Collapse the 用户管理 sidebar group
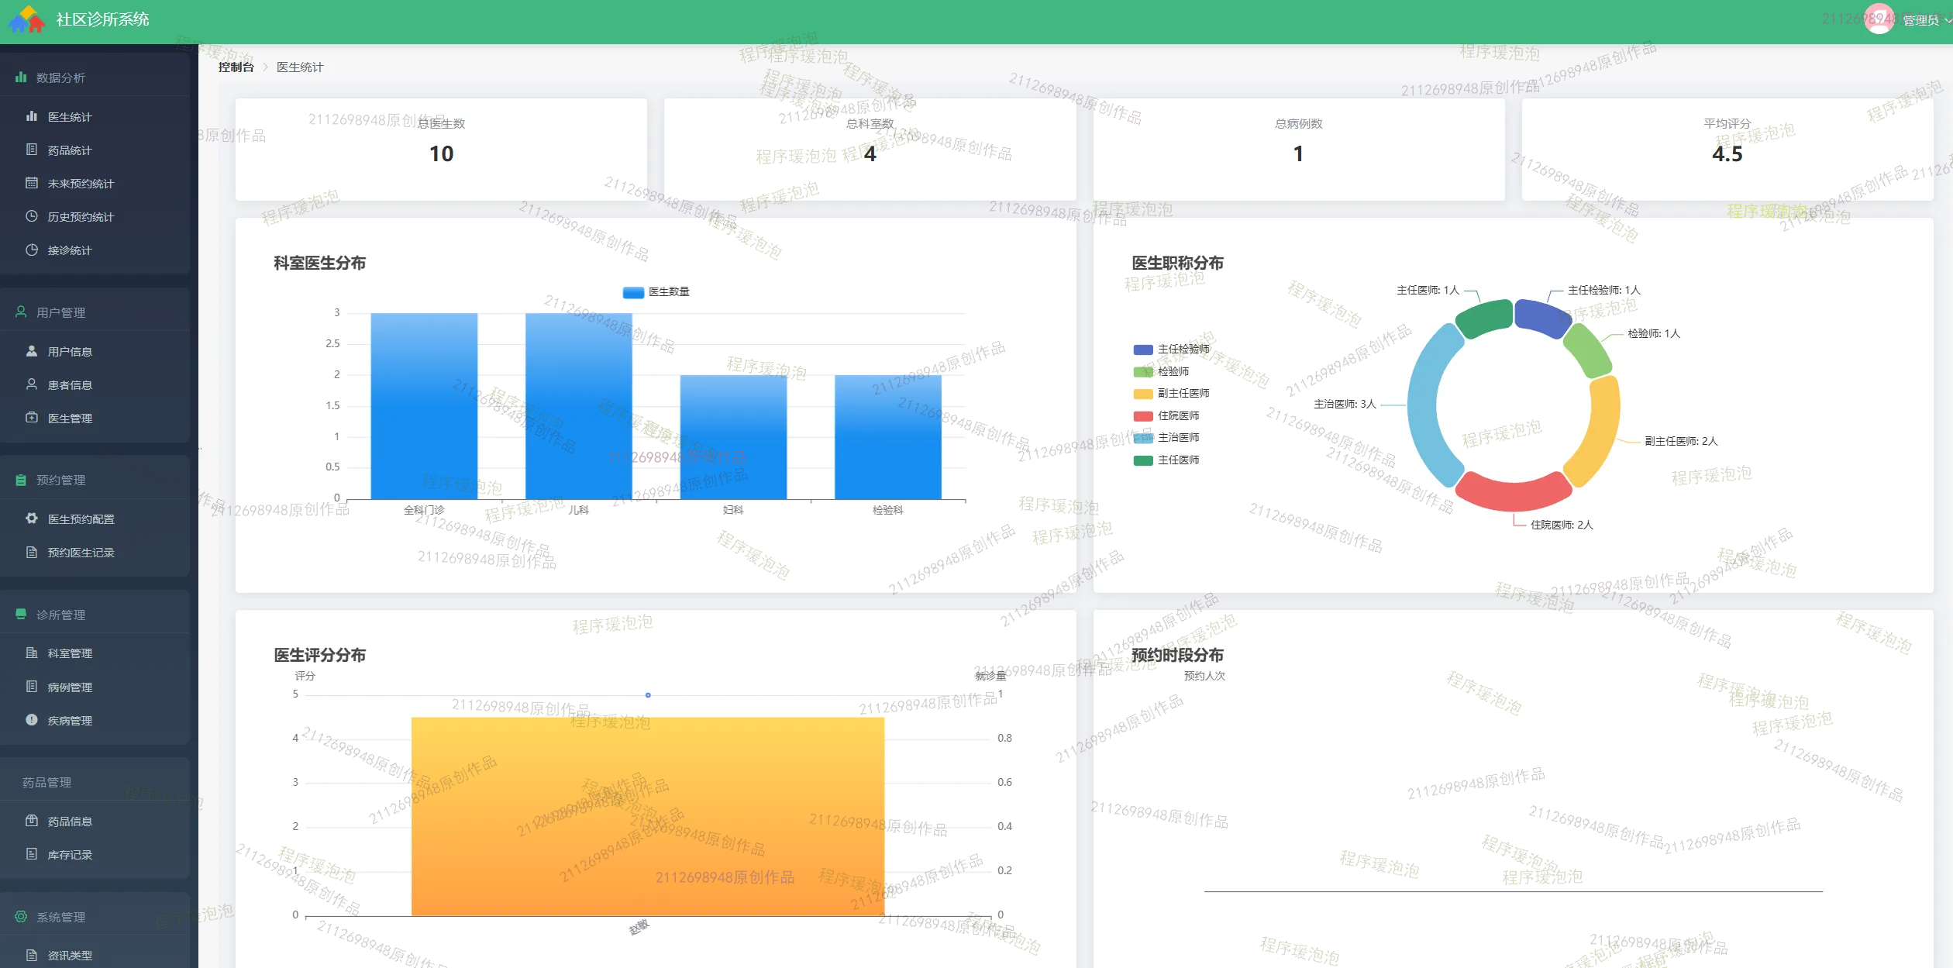Screen dimensions: 1953x968 point(60,312)
